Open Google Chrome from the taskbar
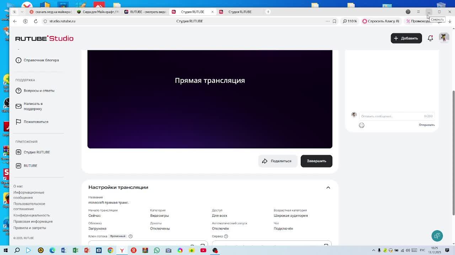The height and width of the screenshot is (255, 455). pos(110,250)
